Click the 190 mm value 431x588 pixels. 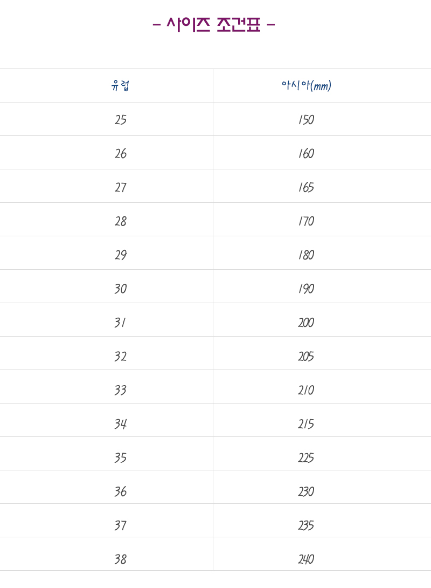pos(307,289)
